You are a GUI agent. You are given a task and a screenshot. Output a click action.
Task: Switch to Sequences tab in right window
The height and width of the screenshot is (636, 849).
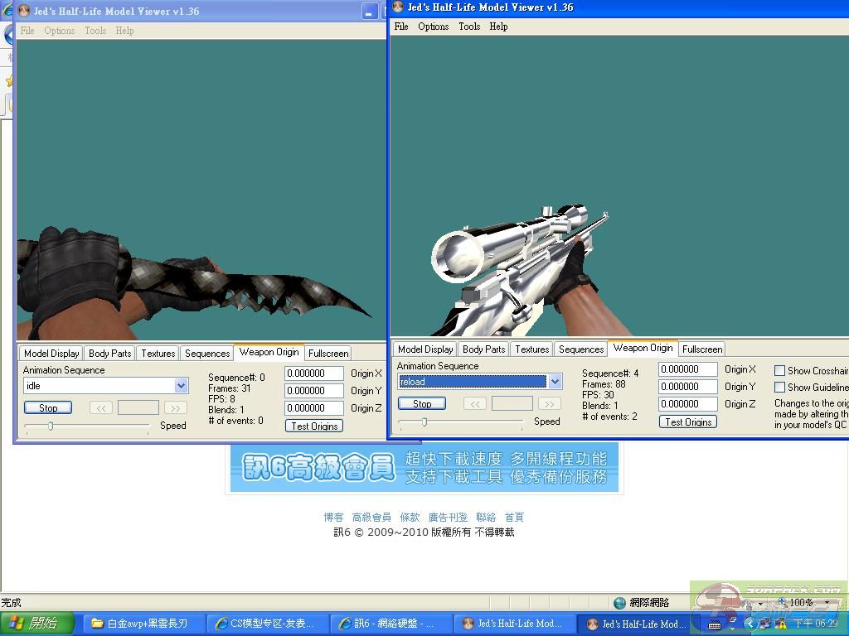tap(581, 349)
